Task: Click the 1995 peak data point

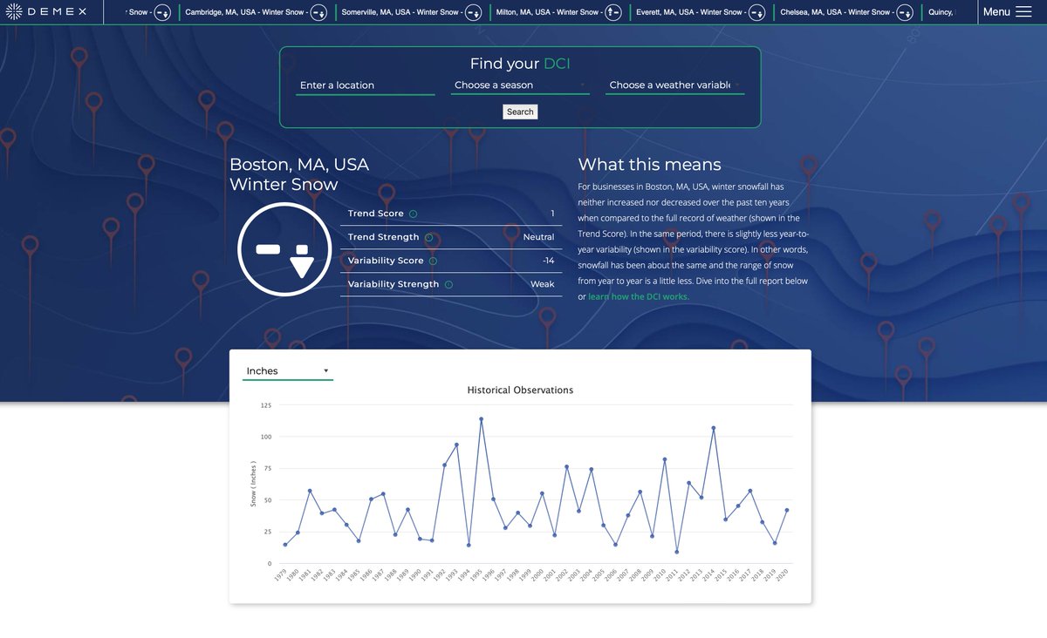Action: point(481,419)
